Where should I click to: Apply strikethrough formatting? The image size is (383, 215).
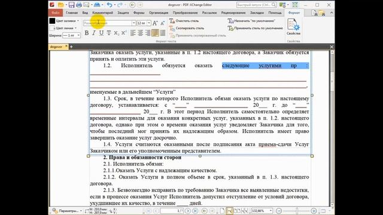pyautogui.click(x=109, y=33)
